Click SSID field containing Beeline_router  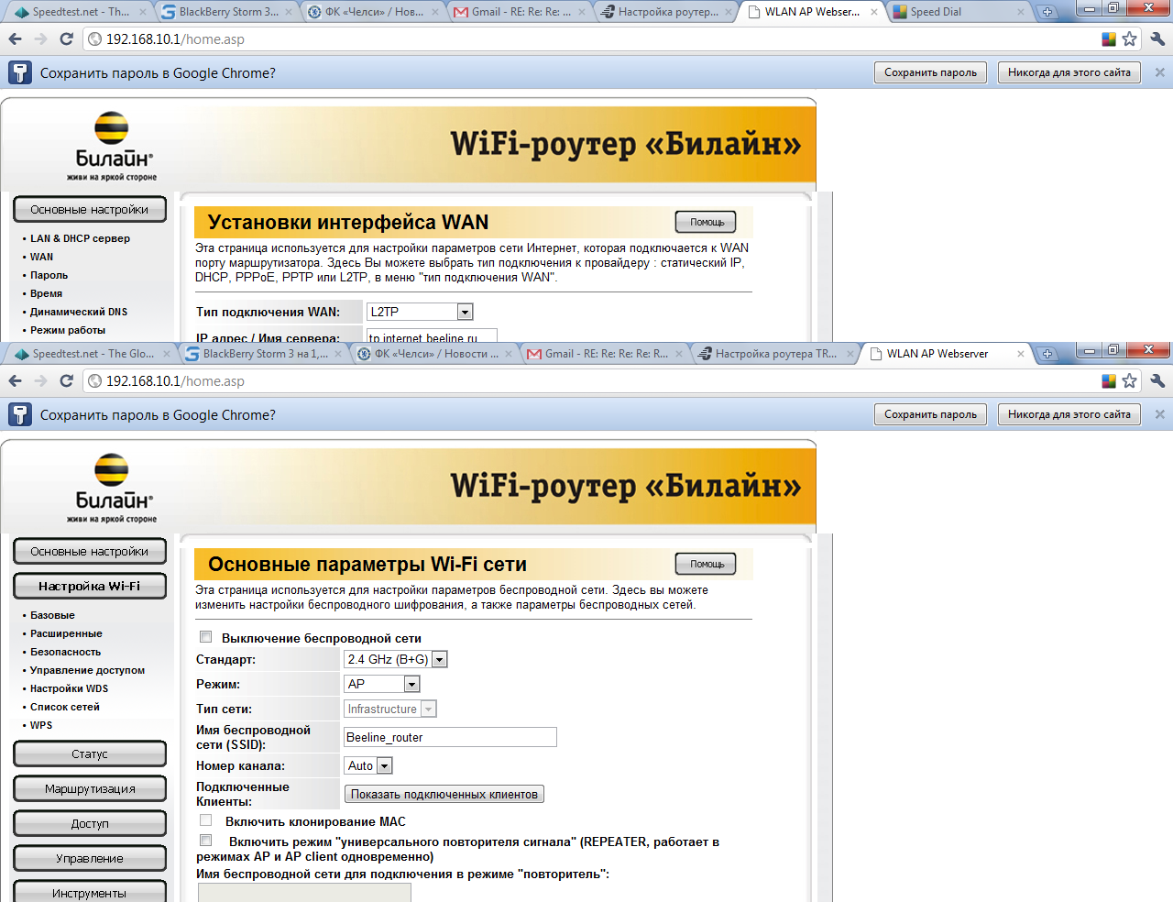click(x=450, y=737)
